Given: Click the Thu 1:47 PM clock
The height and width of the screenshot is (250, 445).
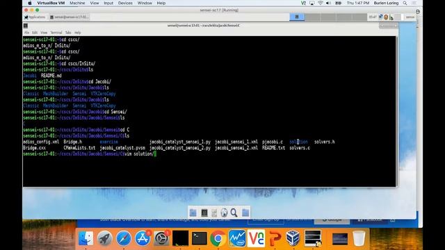Looking at the screenshot, I should [358, 3].
